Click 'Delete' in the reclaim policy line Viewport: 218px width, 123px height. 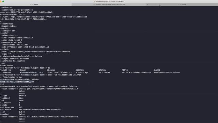pos(38,56)
